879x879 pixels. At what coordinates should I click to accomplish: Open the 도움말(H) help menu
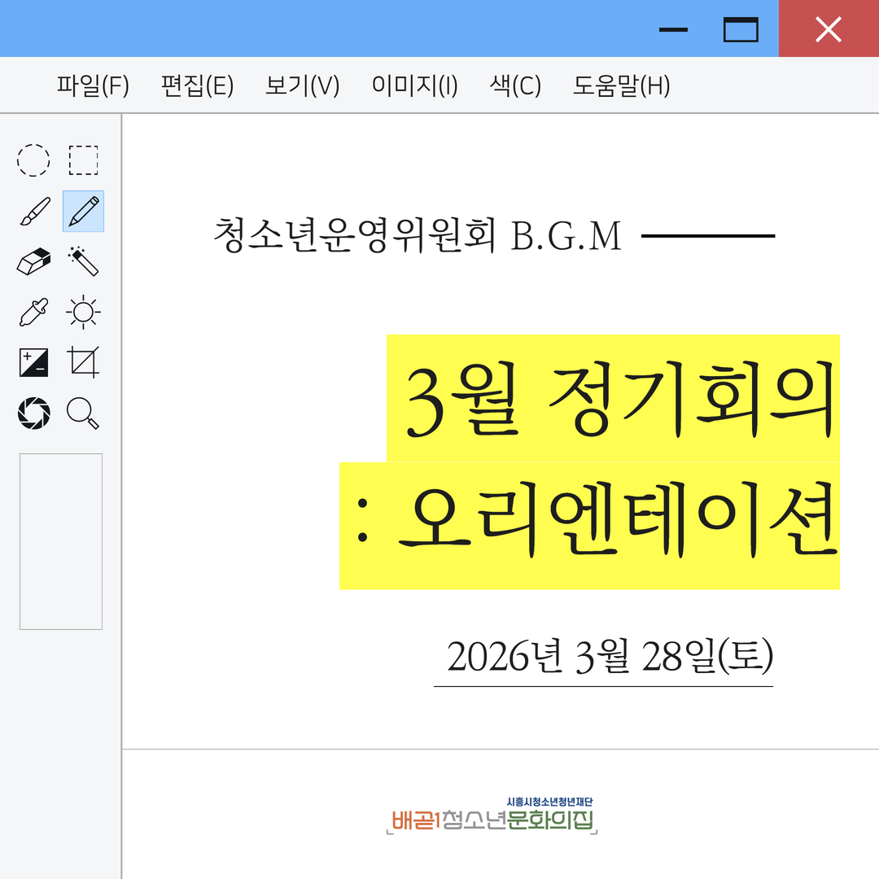click(x=621, y=85)
